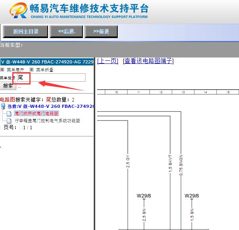This screenshot has width=239, height=230.
Task: Click the computer icon next to 当前:V 级
Action: click(x=3, y=106)
